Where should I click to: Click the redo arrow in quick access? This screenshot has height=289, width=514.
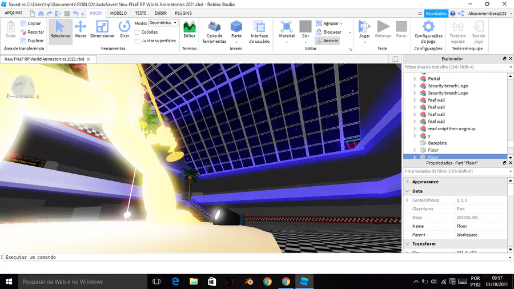(x=49, y=14)
